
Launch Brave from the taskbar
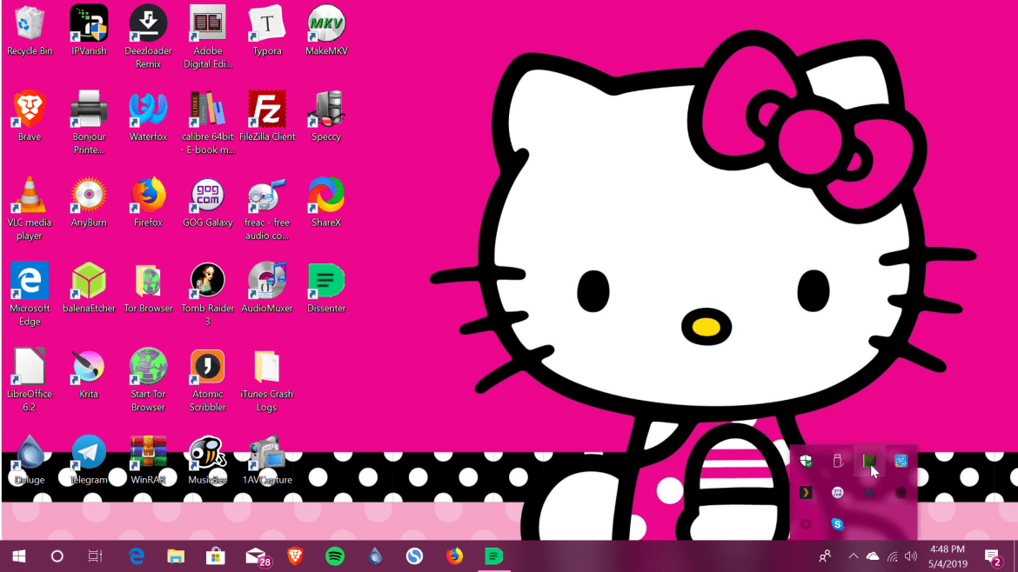point(296,556)
